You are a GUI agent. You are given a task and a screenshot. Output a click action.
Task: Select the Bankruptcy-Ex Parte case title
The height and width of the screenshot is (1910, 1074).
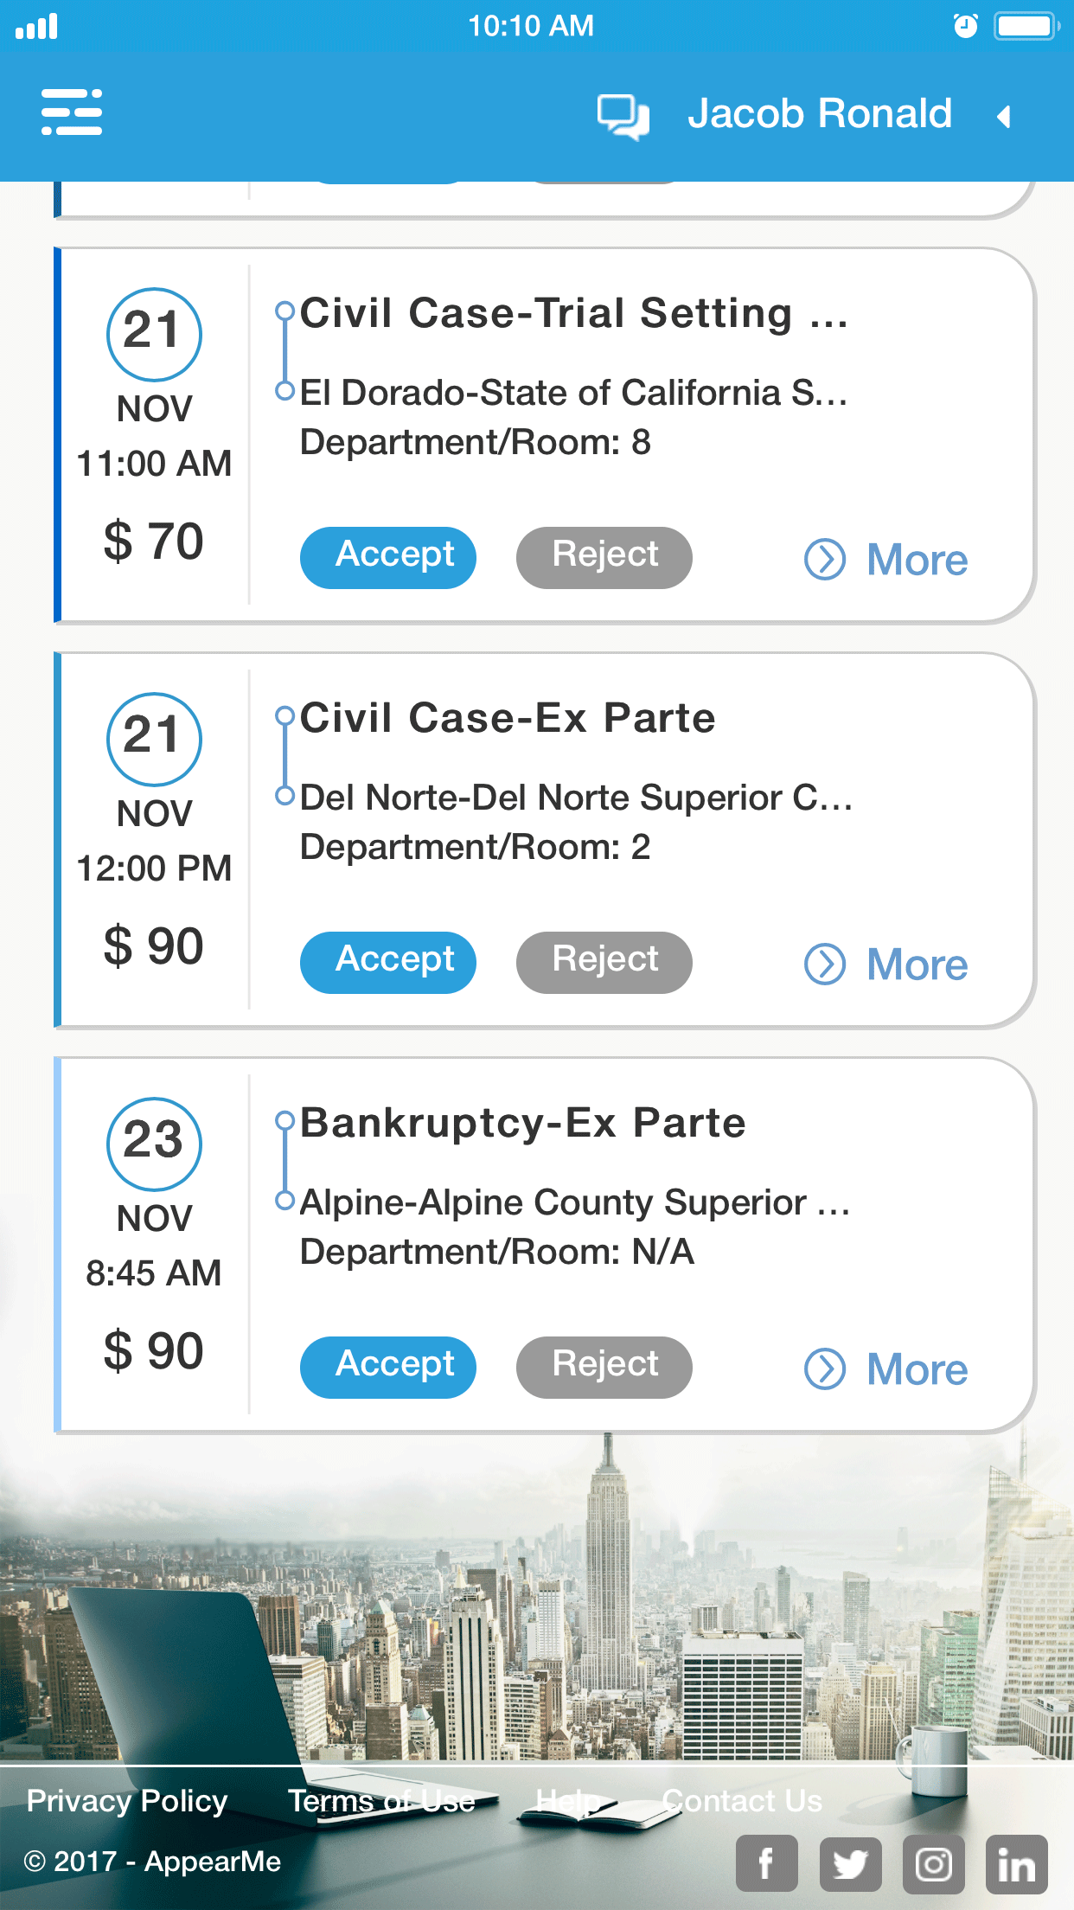click(522, 1123)
